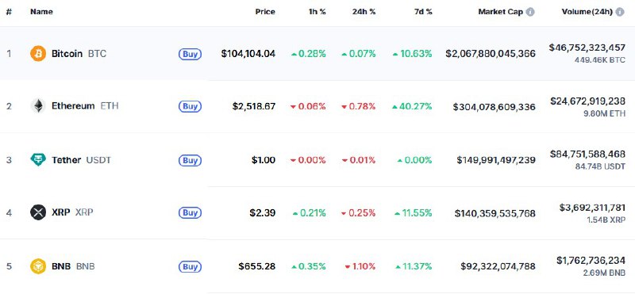This screenshot has width=635, height=294.
Task: Buy Bitcoin using its Buy button
Action: pyautogui.click(x=190, y=54)
